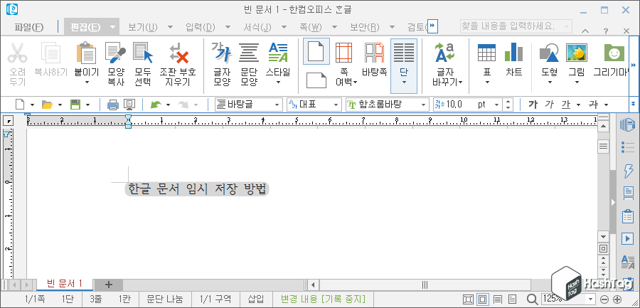This screenshot has width=640, height=308.
Task: Click the text 한글 문서 임시 저장 방법
Action: click(197, 189)
